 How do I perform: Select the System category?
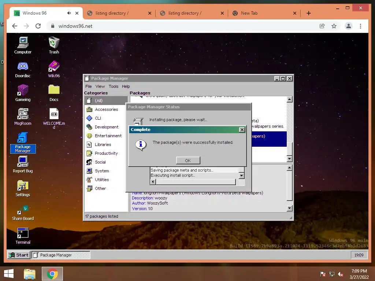pyautogui.click(x=106, y=171)
